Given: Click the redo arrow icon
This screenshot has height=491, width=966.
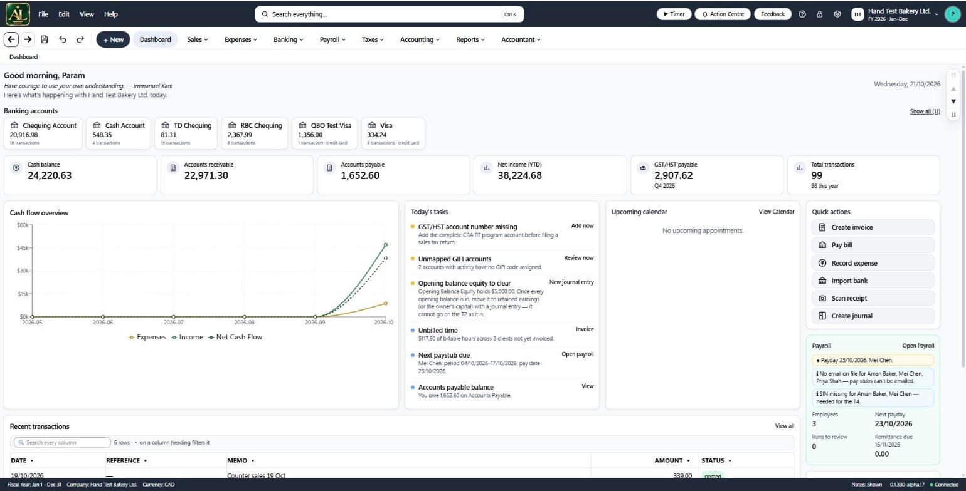Looking at the screenshot, I should (x=80, y=39).
